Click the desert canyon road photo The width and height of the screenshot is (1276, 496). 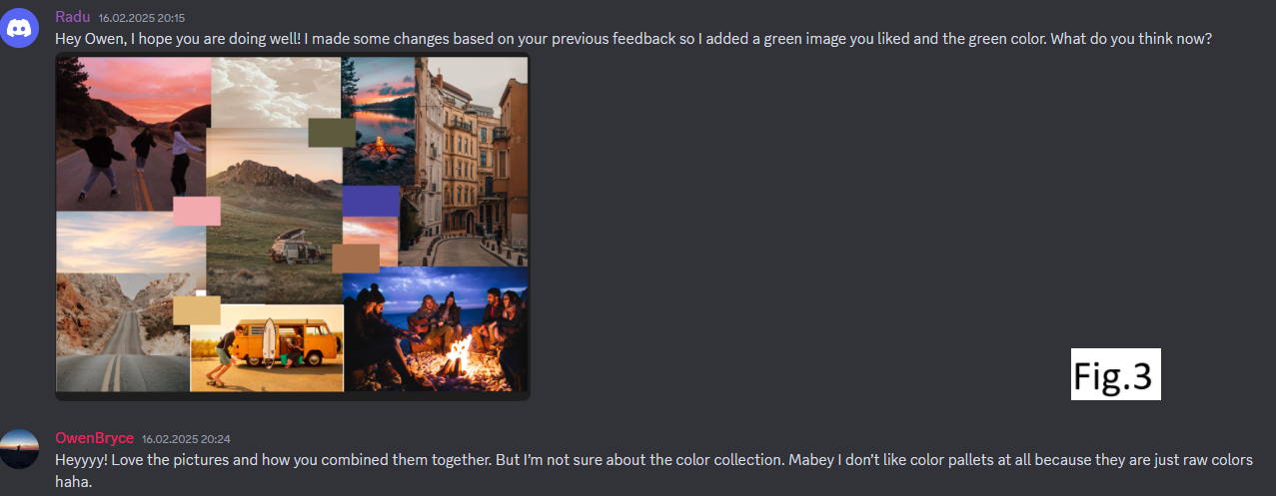[124, 331]
